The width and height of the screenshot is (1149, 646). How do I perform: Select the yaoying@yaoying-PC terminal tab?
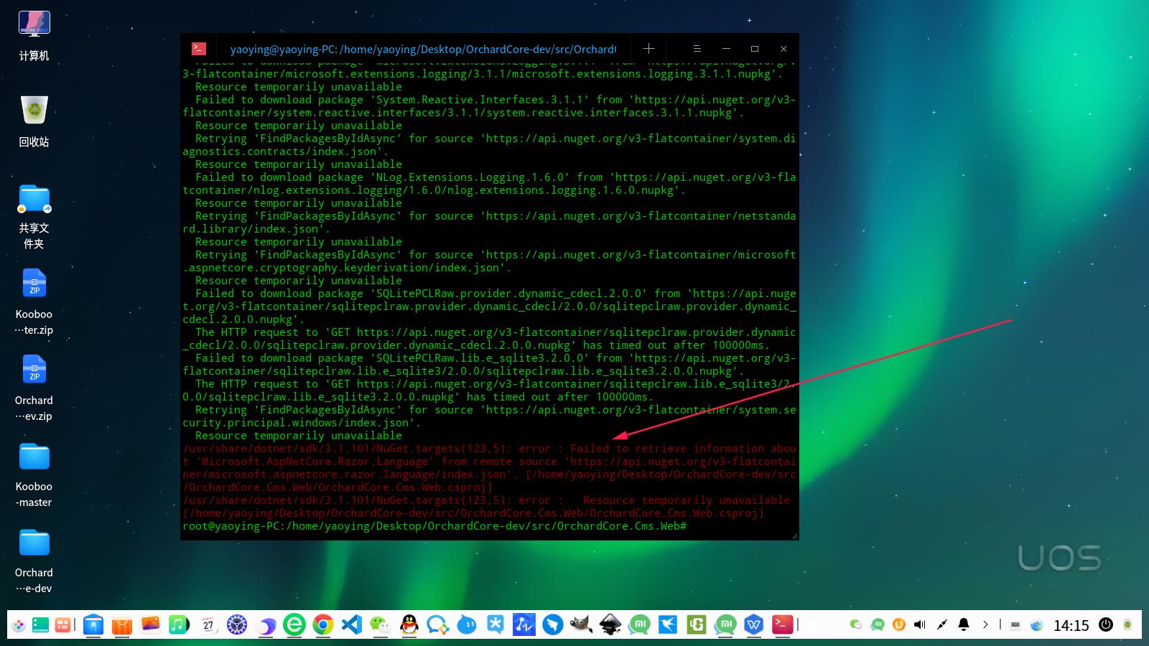(422, 49)
